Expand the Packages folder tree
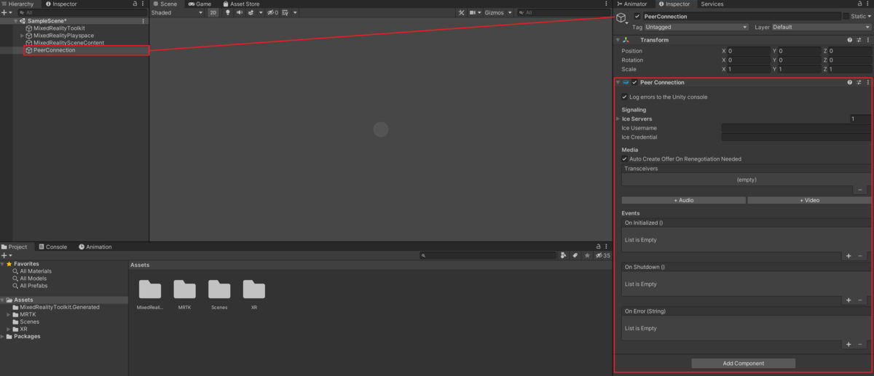The height and width of the screenshot is (376, 874). (x=3, y=337)
